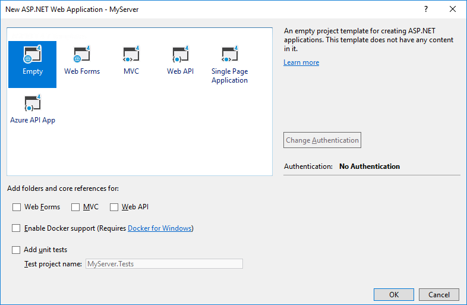Tick the MVC references checkbox
Screen dimensions: 467x305
(75, 207)
